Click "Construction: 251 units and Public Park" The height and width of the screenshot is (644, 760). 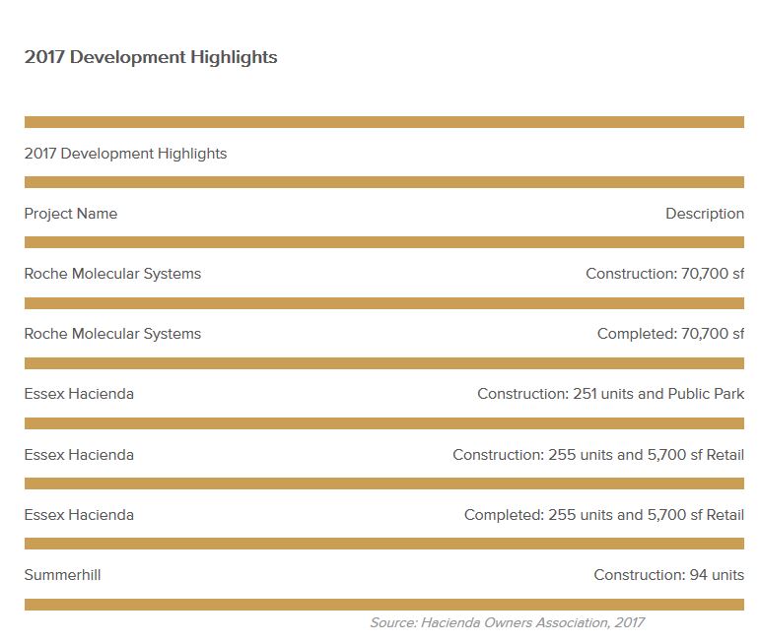pyautogui.click(x=610, y=394)
